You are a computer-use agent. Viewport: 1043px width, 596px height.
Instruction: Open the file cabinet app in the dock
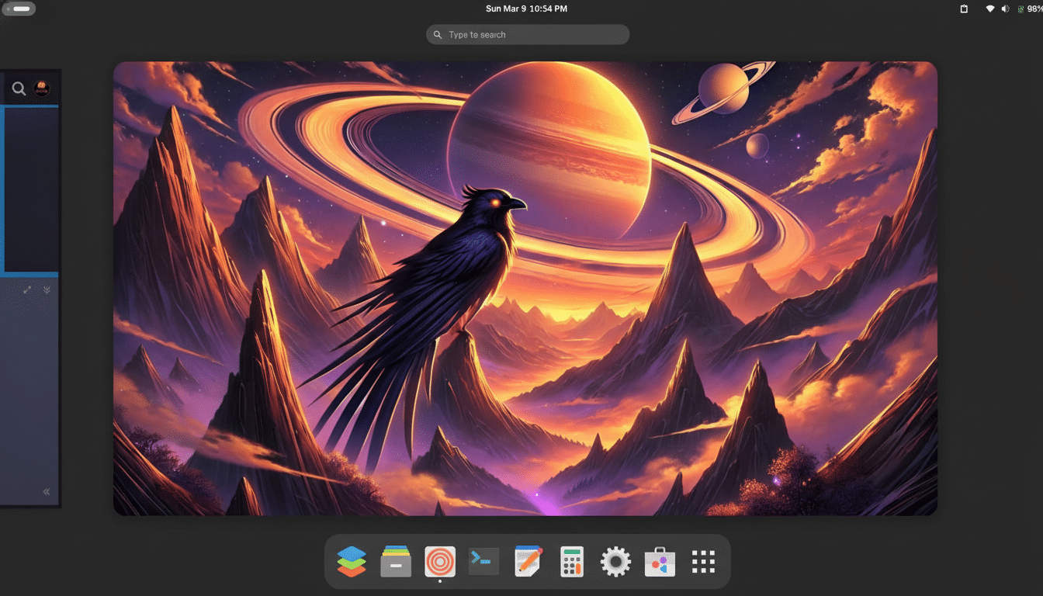[x=396, y=560]
